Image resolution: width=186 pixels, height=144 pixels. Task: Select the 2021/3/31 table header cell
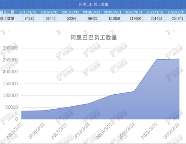[155, 12]
